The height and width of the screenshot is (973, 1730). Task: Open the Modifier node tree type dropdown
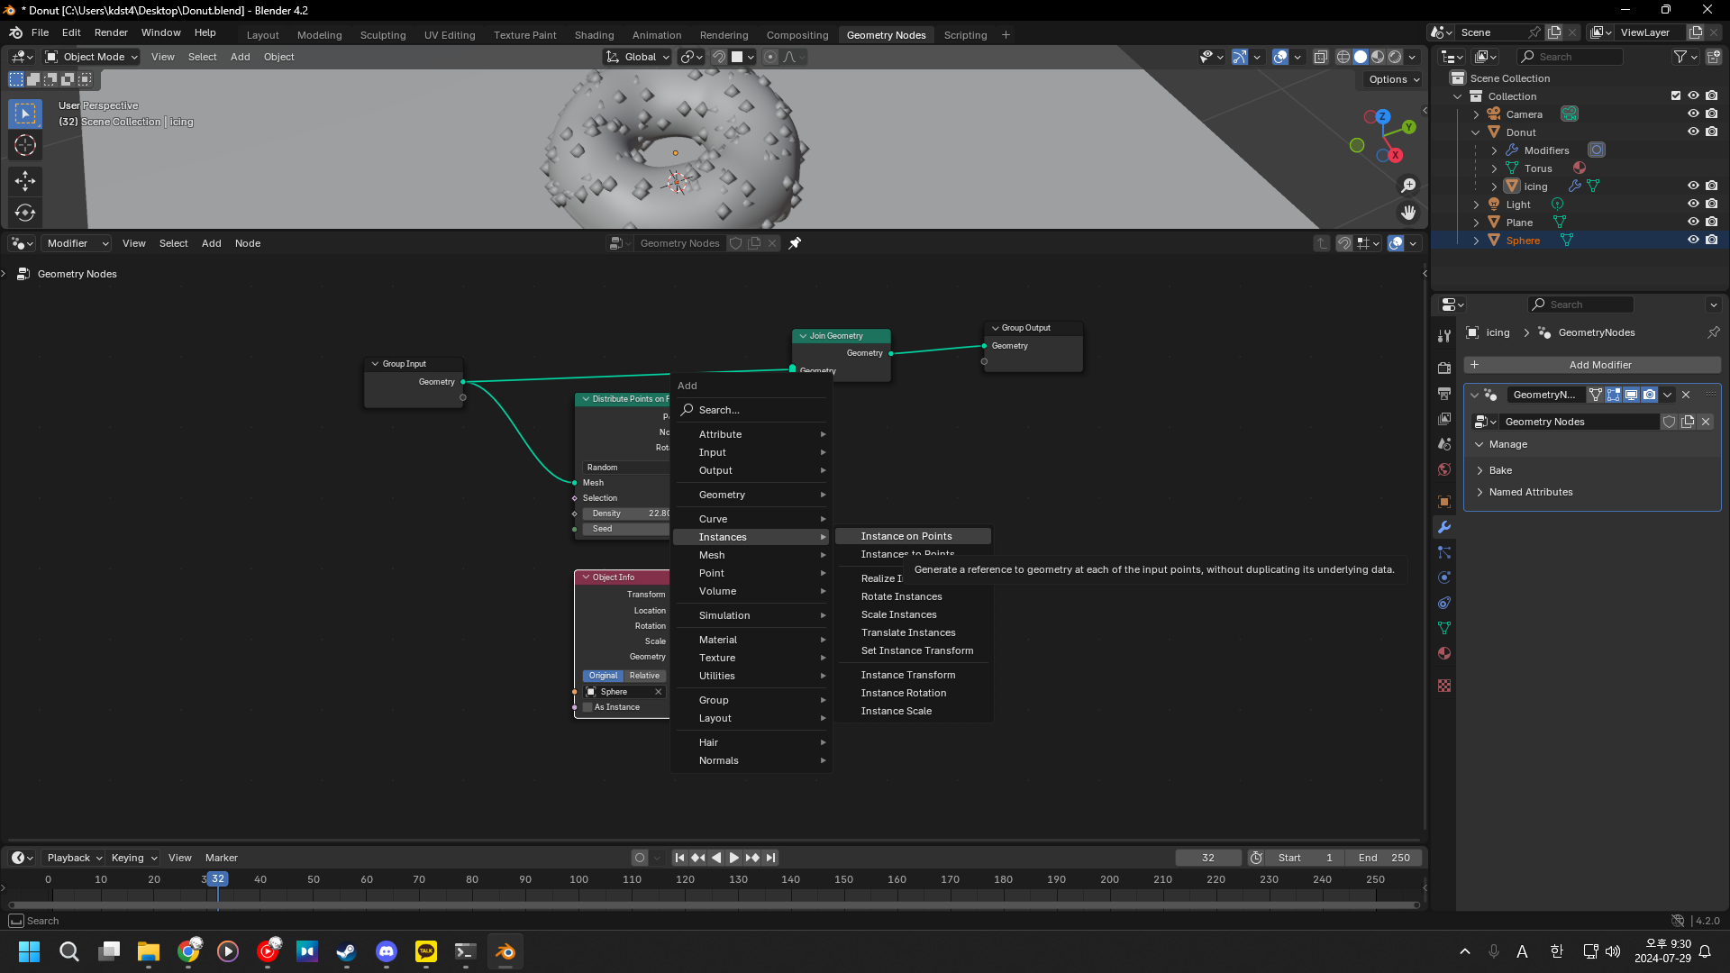[x=77, y=243]
